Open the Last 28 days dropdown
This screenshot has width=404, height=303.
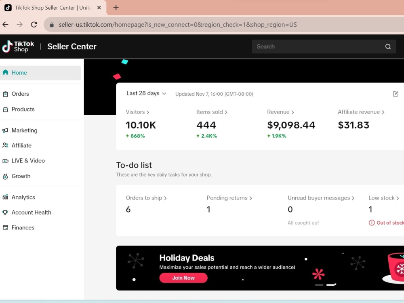pyautogui.click(x=146, y=93)
